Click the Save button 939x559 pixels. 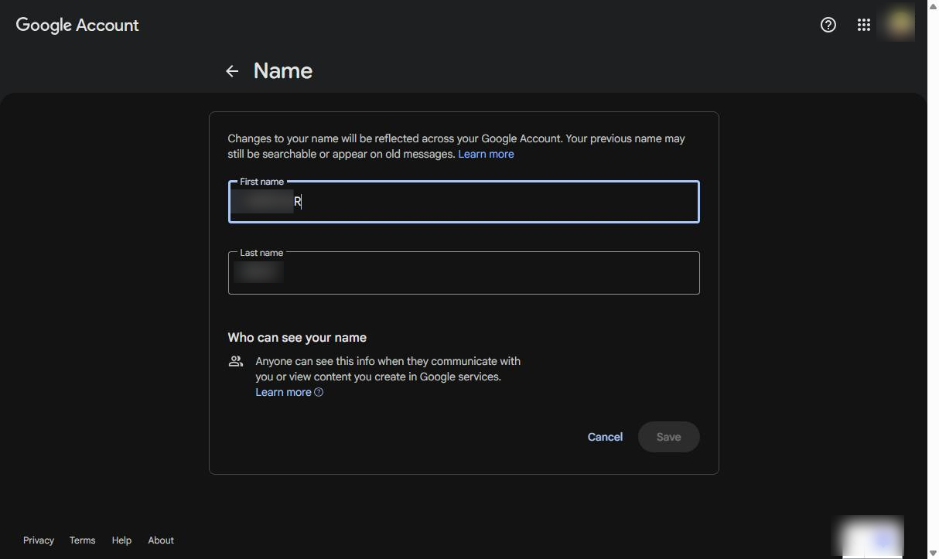tap(669, 437)
